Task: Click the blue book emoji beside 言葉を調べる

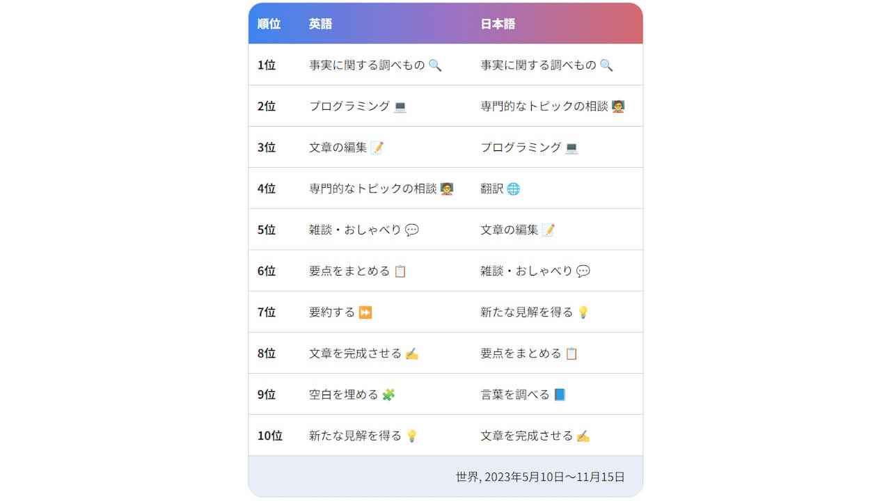Action: (x=560, y=395)
